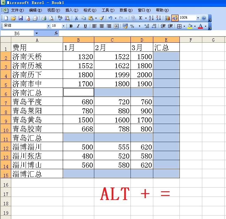Apply currency style formatting

coord(125,26)
